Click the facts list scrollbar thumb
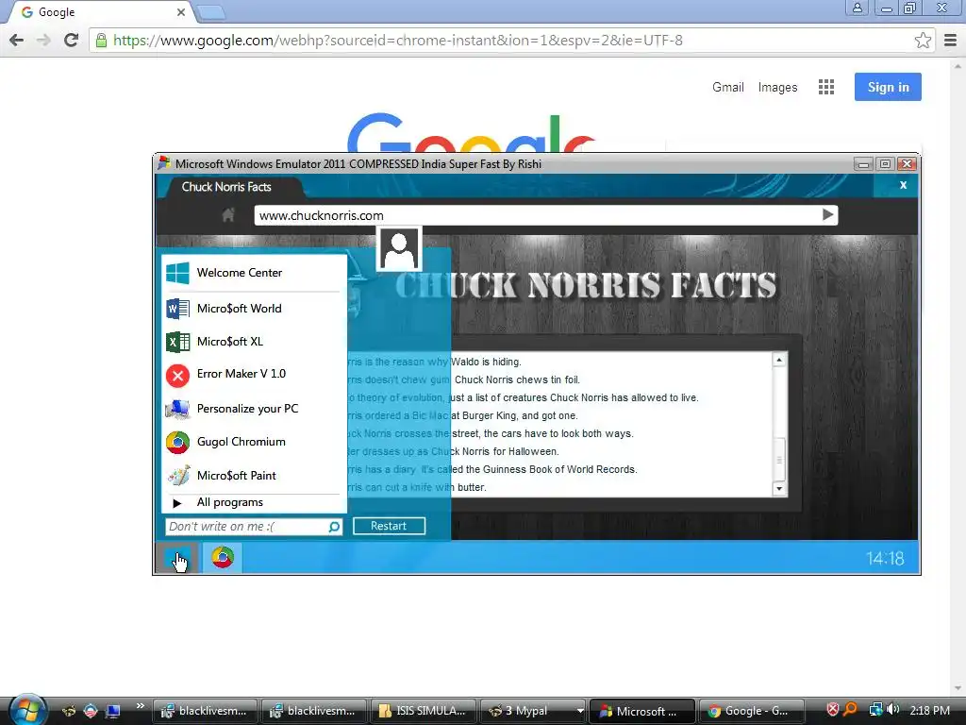This screenshot has width=966, height=725. click(x=779, y=460)
